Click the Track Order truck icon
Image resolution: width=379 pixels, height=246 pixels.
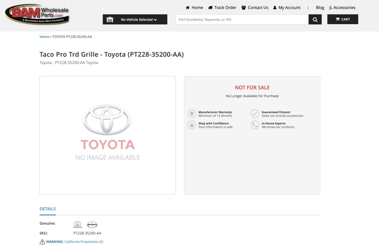(210, 8)
